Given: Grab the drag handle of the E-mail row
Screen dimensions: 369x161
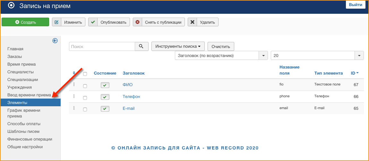Looking at the screenshot, I should click(74, 108).
